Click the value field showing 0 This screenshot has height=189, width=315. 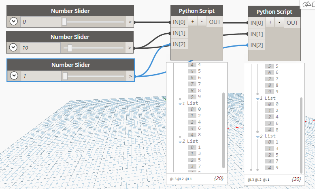click(x=40, y=22)
